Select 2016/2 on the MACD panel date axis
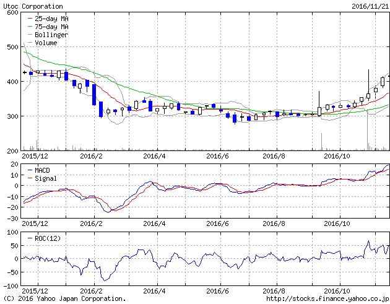390x304 pixels. pyautogui.click(x=91, y=223)
